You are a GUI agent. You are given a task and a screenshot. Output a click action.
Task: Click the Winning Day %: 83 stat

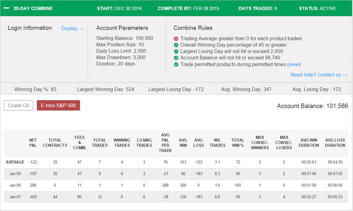click(x=35, y=90)
